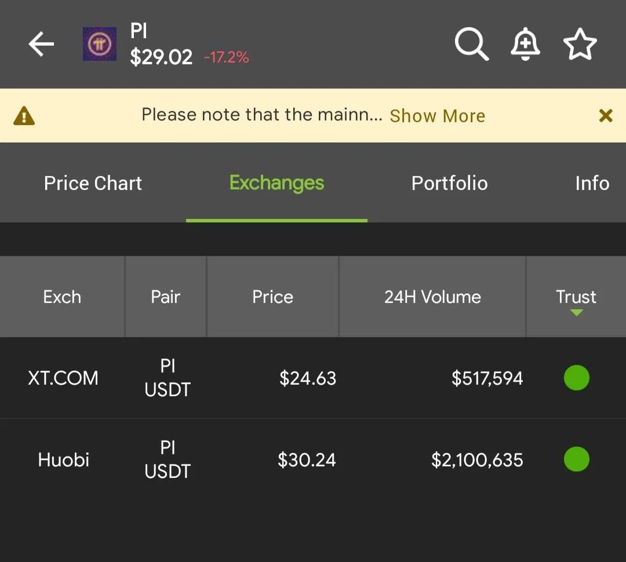Add a price alert with bell icon
This screenshot has width=626, height=562.
pos(525,44)
